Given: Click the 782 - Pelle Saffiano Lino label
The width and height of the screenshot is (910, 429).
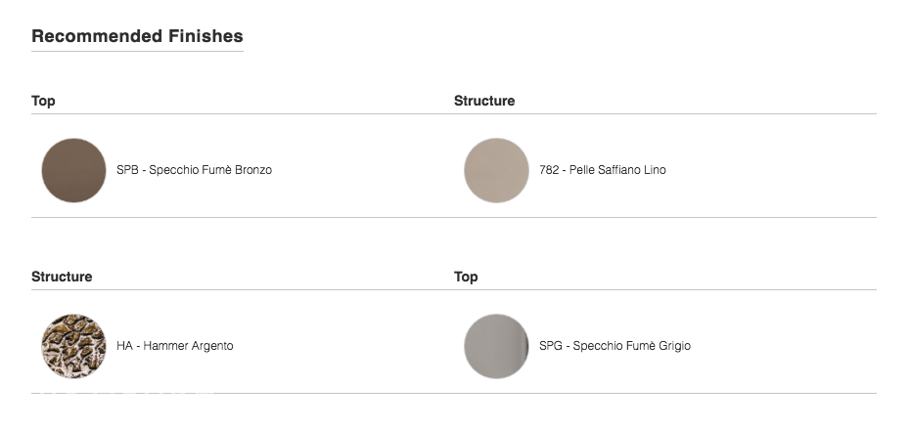Looking at the screenshot, I should tap(603, 170).
